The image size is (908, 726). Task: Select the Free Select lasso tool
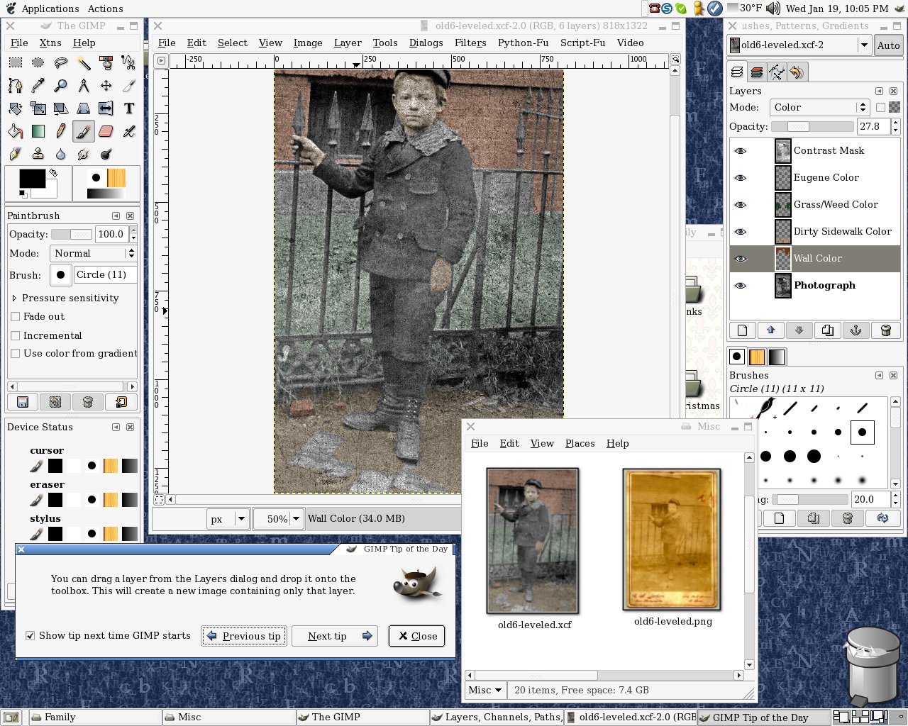[61, 63]
